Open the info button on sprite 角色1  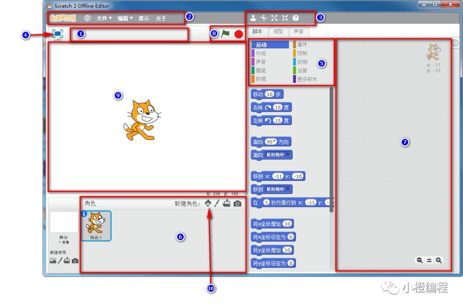84,213
